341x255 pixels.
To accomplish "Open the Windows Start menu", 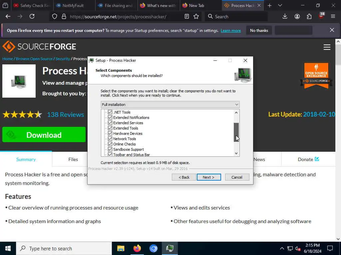I will pyautogui.click(x=8, y=248).
